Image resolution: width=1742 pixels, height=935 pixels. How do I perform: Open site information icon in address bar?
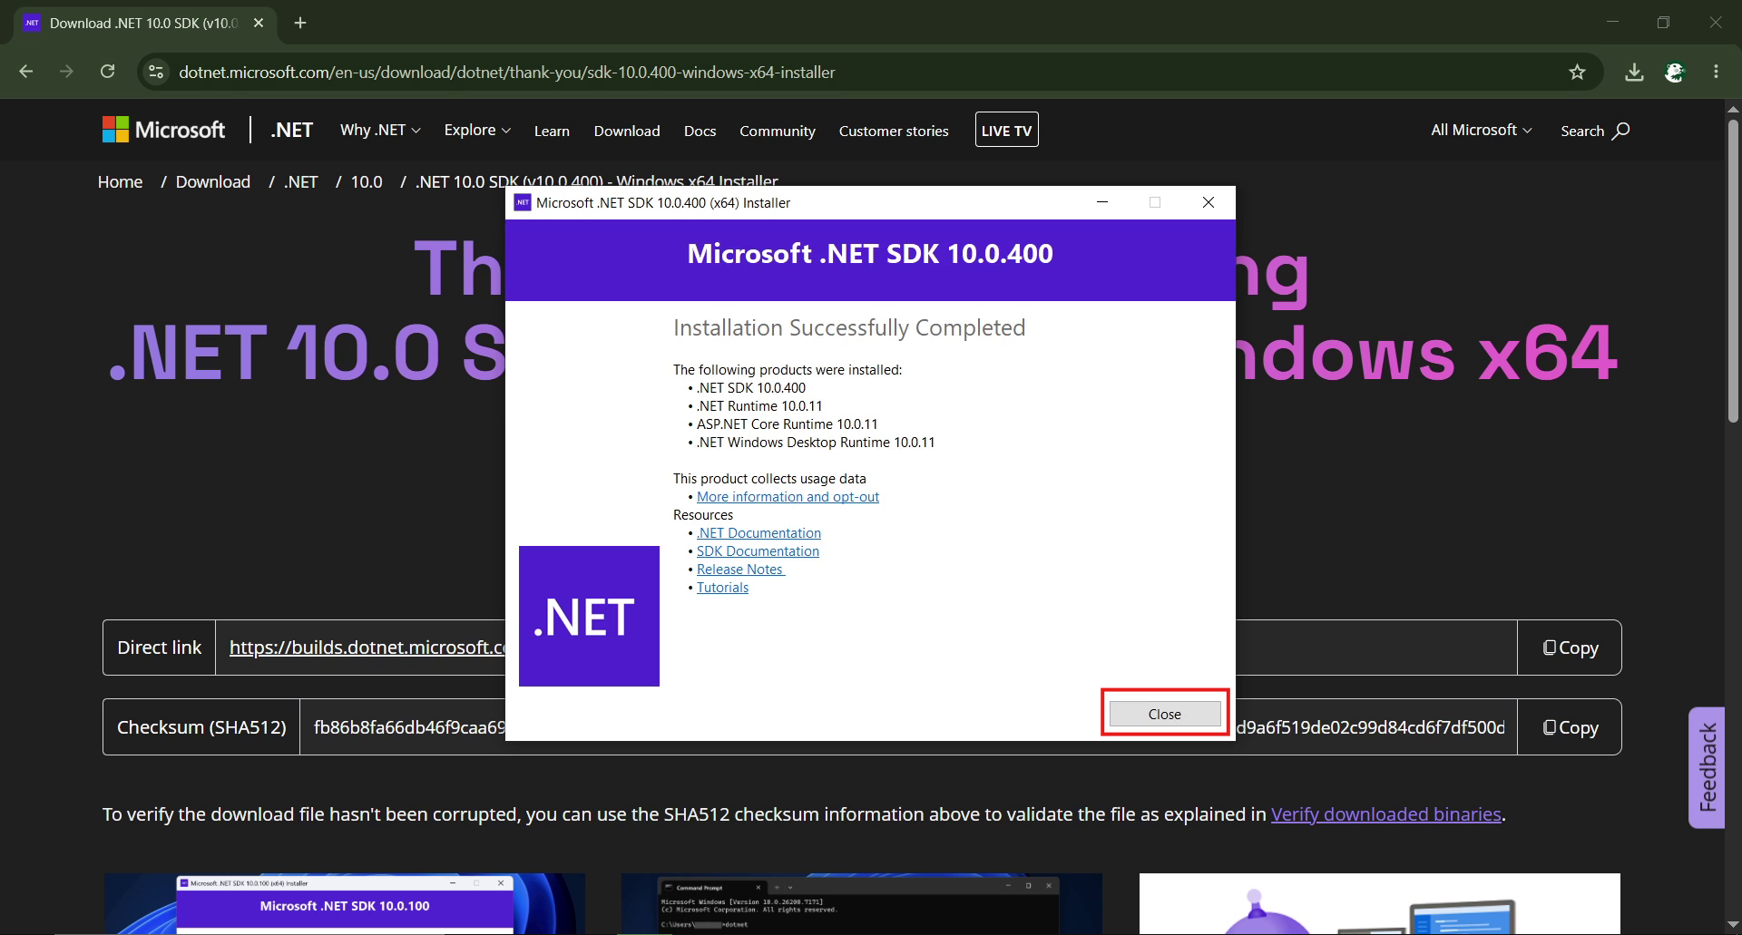[156, 72]
